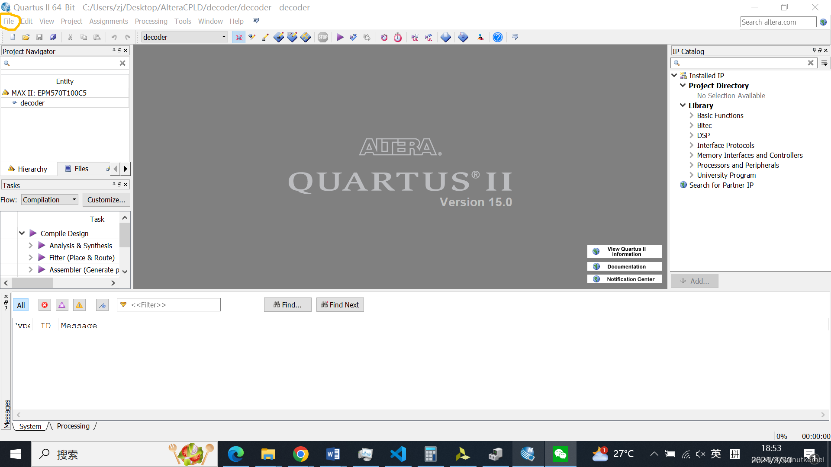The image size is (831, 467).
Task: Click the Find Next button
Action: pyautogui.click(x=340, y=305)
